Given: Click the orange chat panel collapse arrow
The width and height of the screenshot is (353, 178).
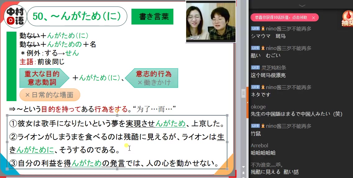Looking at the screenshot, I should (247, 102).
